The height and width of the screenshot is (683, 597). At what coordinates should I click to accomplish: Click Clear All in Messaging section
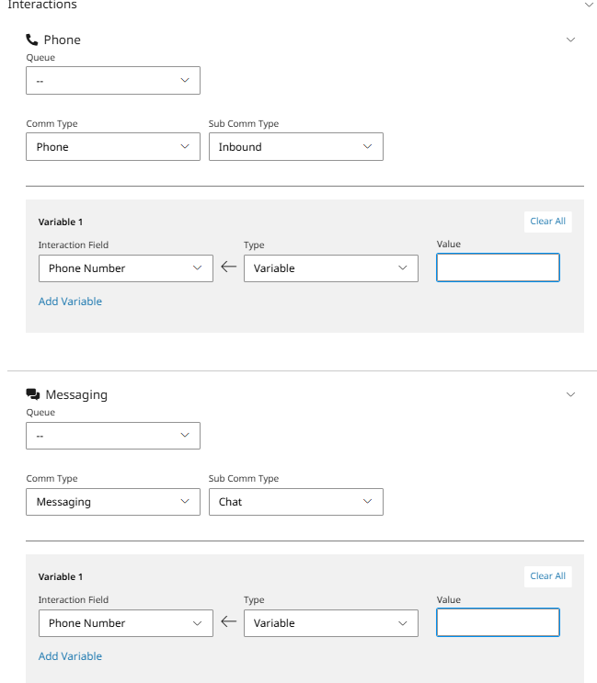coord(547,576)
